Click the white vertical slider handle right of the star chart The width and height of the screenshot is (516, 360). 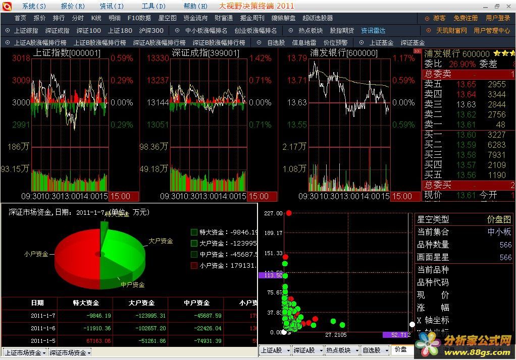tap(412, 325)
